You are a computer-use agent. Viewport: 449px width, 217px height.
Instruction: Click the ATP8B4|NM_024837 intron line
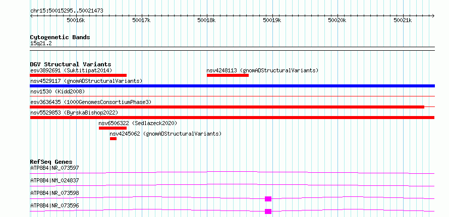pos(232,185)
